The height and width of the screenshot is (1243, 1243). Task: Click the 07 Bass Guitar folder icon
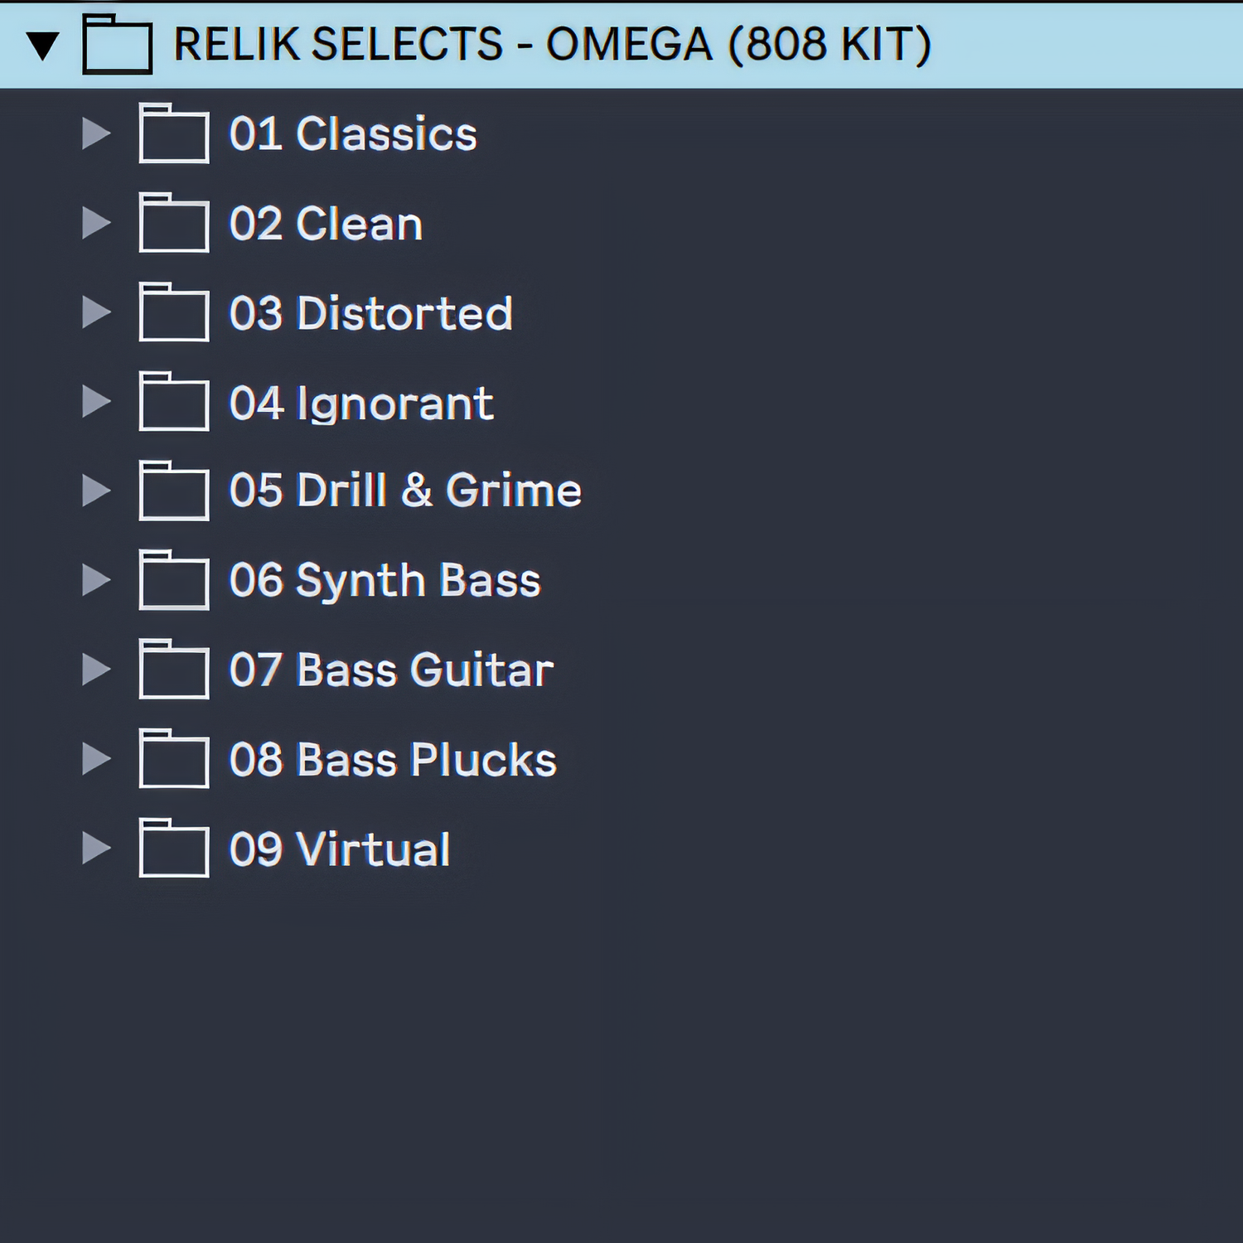(x=173, y=671)
